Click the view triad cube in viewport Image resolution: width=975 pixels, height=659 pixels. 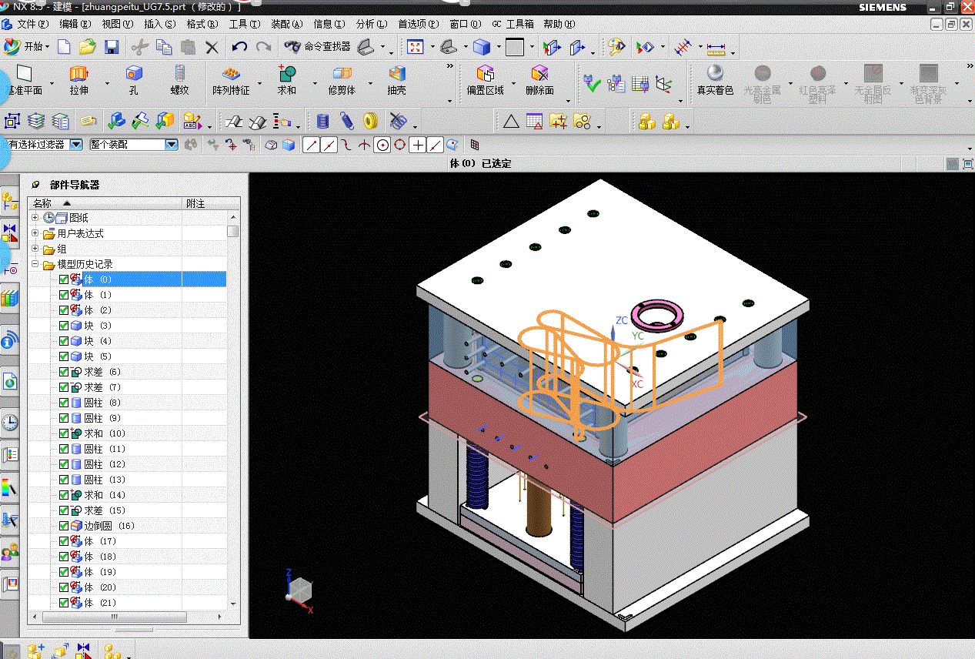tap(299, 590)
